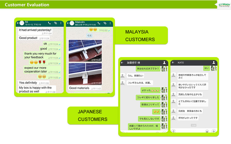Click gray avatar beside うん、問題ない

point(122,76)
